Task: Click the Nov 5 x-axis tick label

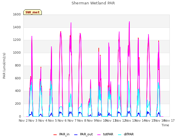Action: 52,120
